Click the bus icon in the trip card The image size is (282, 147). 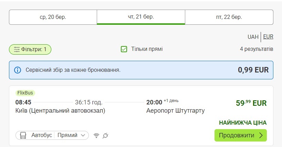click(23, 135)
